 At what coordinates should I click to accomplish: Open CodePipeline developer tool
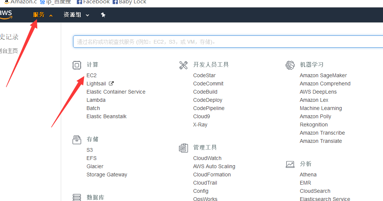tap(208, 108)
